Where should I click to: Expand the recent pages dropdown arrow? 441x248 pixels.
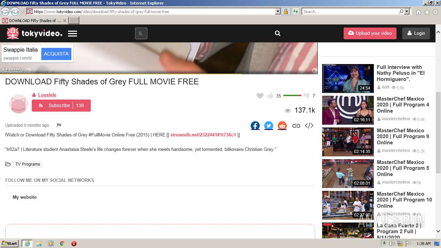[x=22, y=12]
